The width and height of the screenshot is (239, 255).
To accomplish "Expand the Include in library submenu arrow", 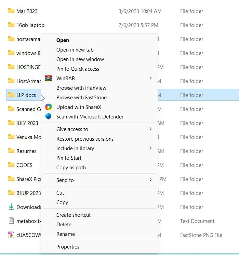I will point(151,148).
